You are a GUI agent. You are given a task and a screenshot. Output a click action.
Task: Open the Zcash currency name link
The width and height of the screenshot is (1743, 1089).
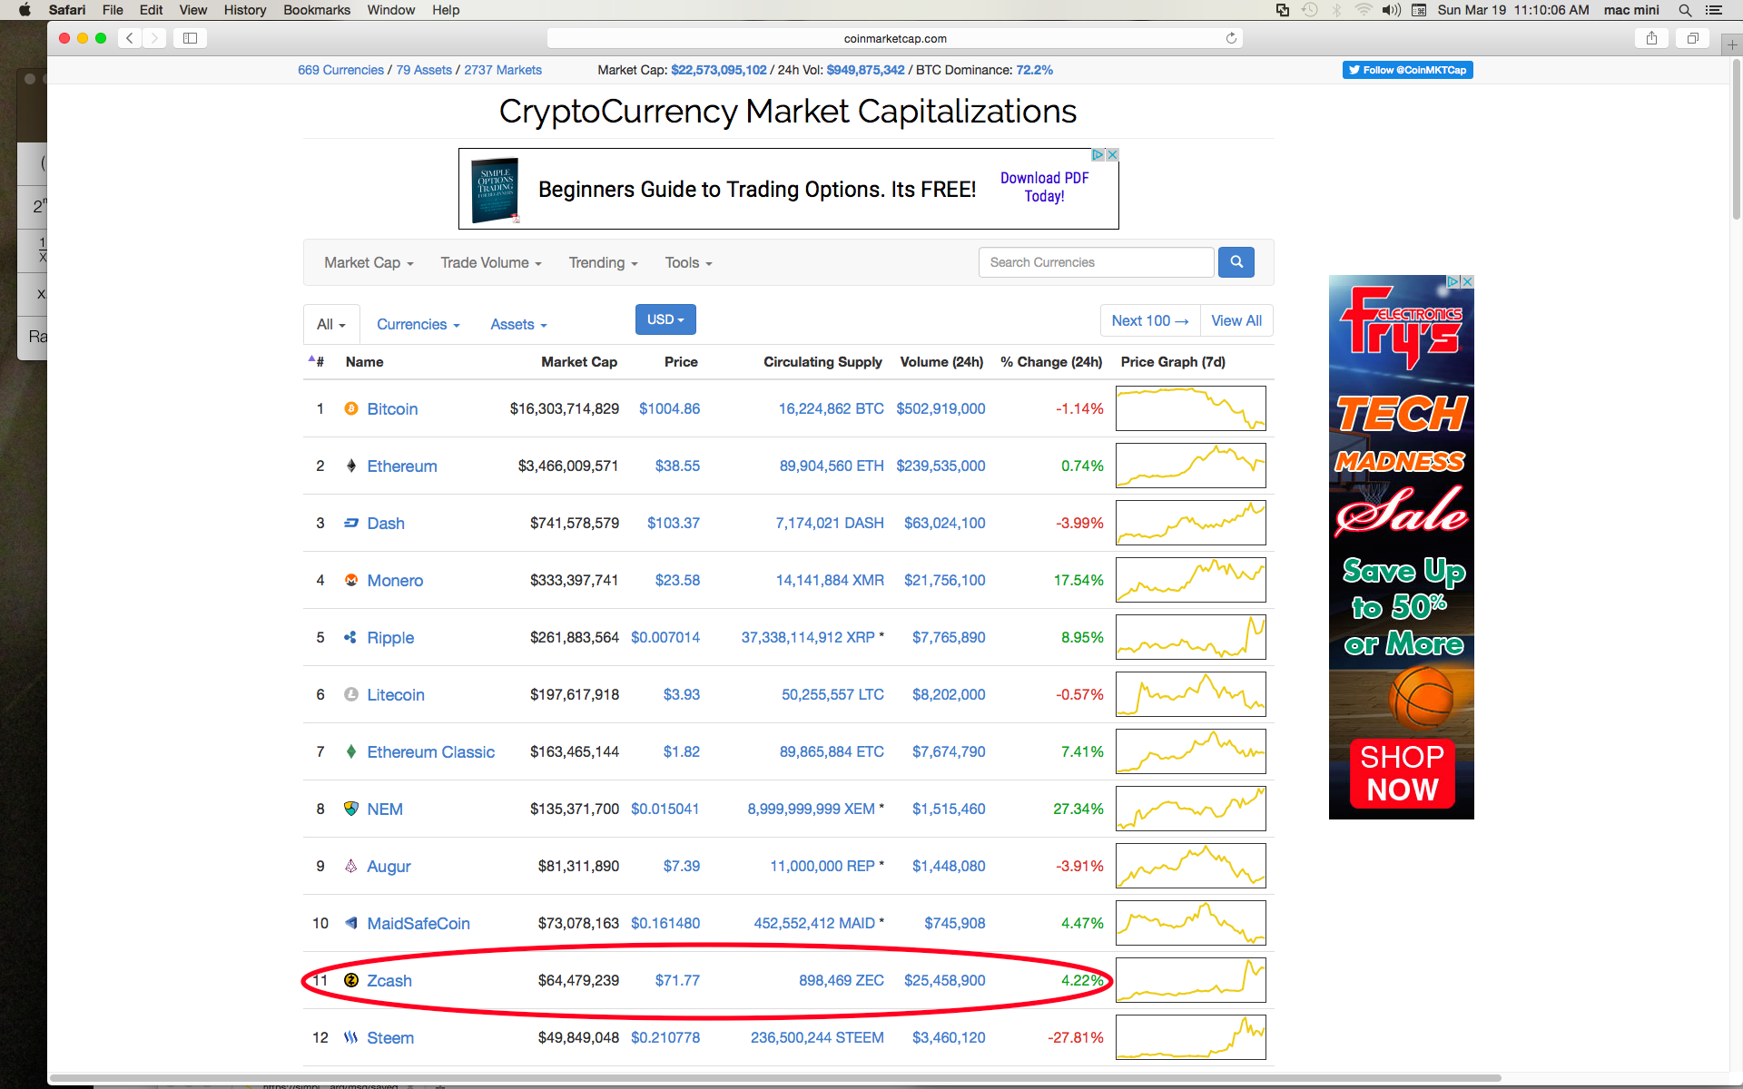click(389, 980)
